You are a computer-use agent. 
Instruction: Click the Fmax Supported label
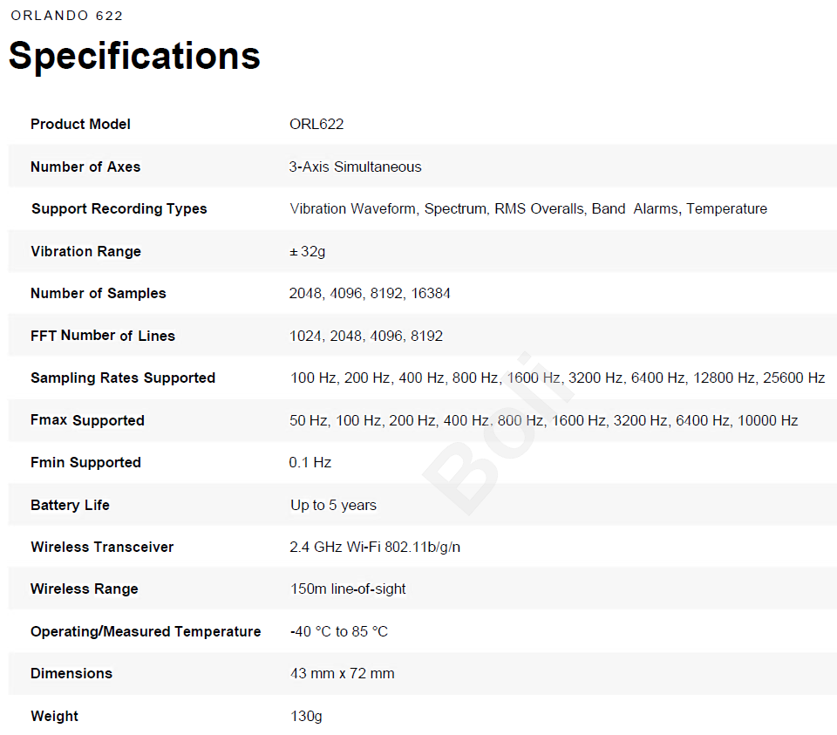pyautogui.click(x=87, y=420)
